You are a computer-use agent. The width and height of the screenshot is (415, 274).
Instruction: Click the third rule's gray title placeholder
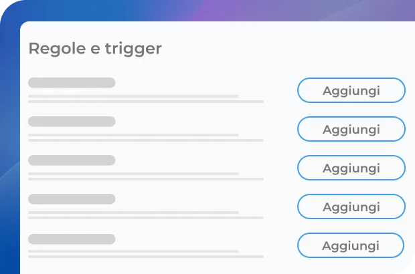click(72, 160)
